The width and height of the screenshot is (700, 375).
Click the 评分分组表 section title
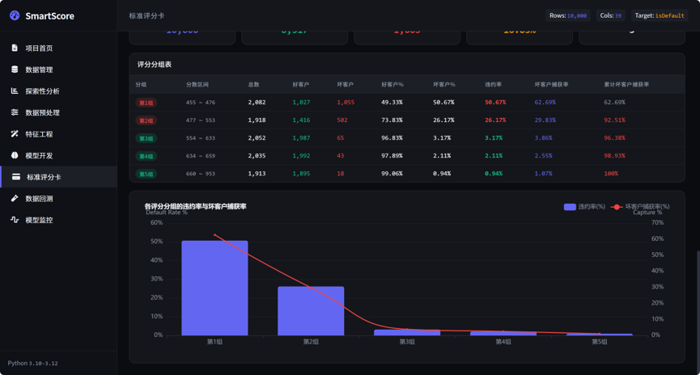(x=155, y=64)
